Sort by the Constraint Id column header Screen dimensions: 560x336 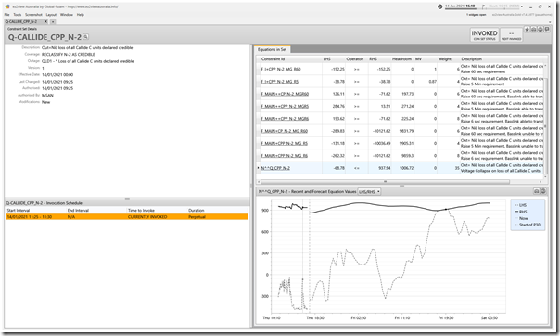[x=273, y=59]
